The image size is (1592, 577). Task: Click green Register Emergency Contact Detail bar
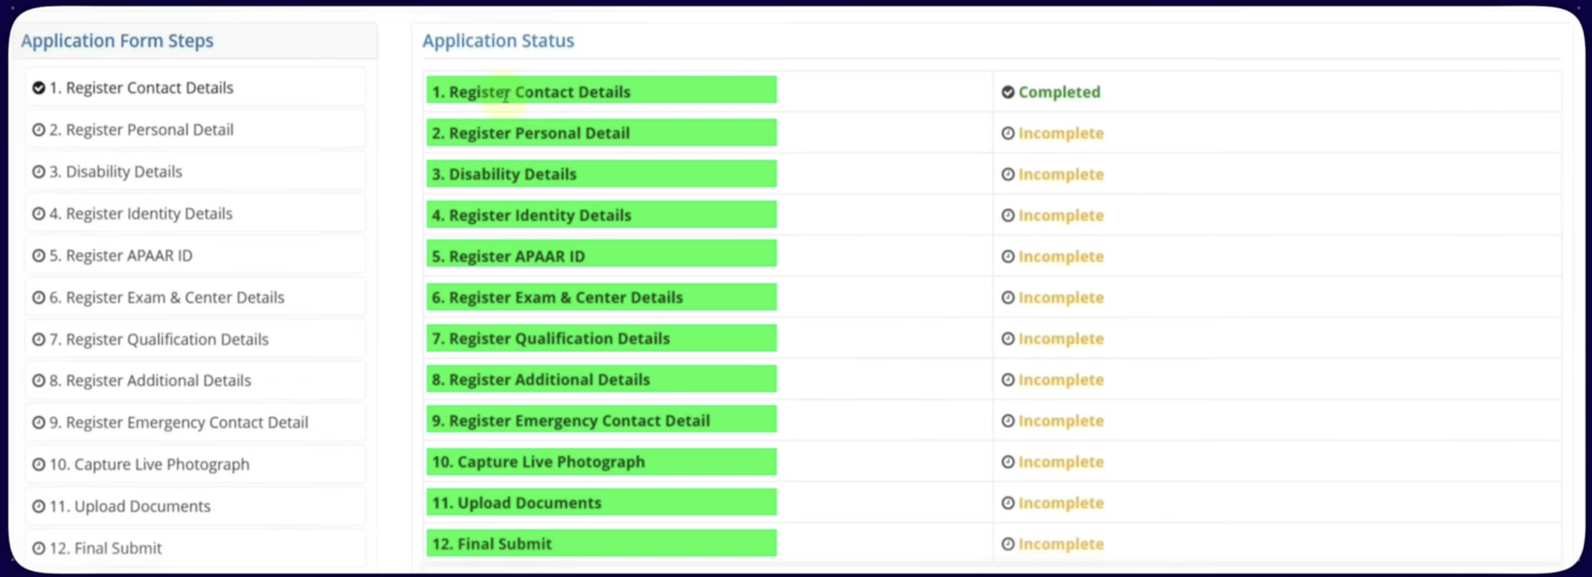pyautogui.click(x=601, y=420)
